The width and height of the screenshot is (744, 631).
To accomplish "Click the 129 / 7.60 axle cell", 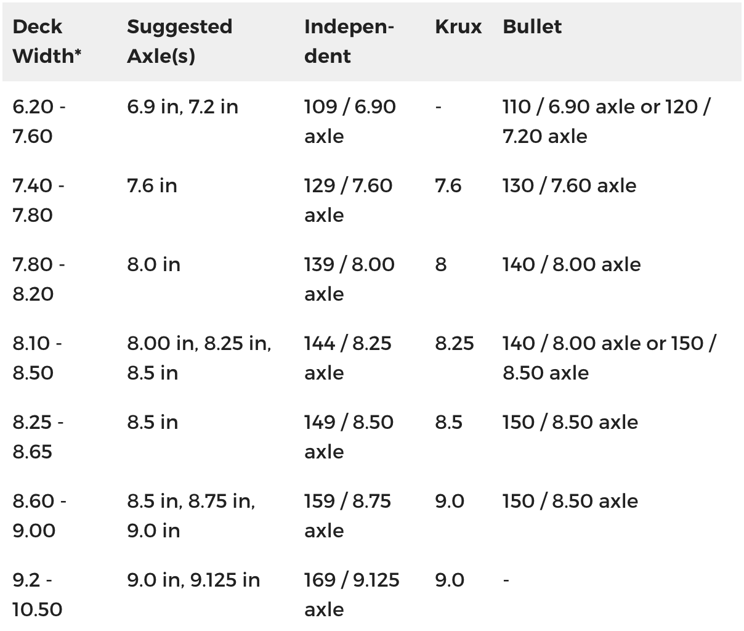I will pyautogui.click(x=348, y=200).
